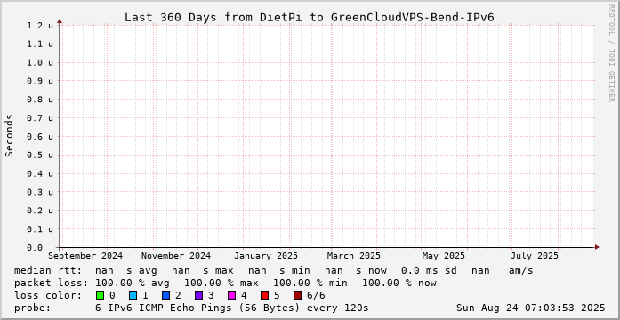Click the timestamp Sun Aug 24 07:03:53 2025

(531, 308)
